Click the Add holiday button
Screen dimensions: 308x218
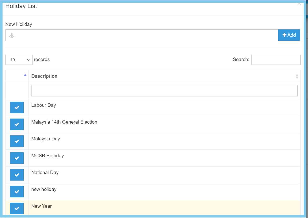pos(289,35)
